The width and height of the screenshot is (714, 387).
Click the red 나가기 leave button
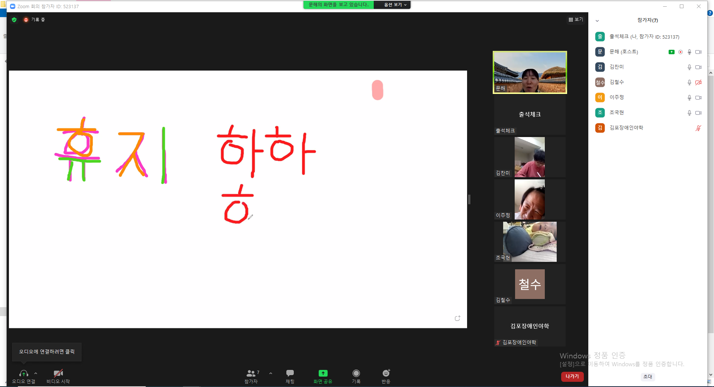[x=572, y=376]
